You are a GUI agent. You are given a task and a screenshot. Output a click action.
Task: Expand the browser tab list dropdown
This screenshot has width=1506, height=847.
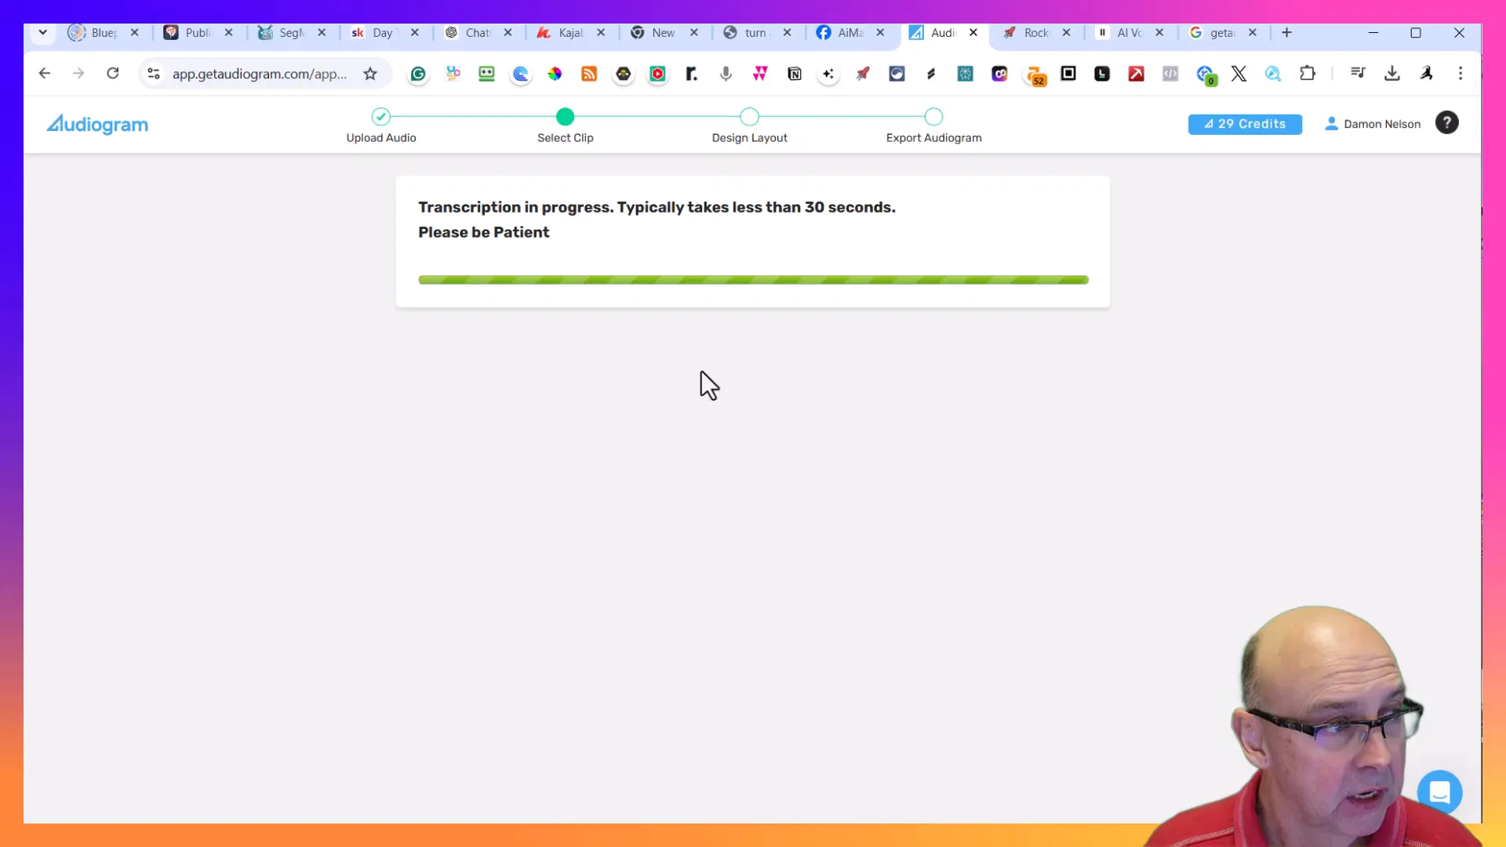point(42,33)
